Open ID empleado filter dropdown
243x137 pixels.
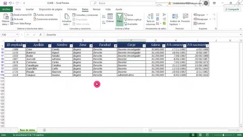pyautogui.click(x=24, y=46)
